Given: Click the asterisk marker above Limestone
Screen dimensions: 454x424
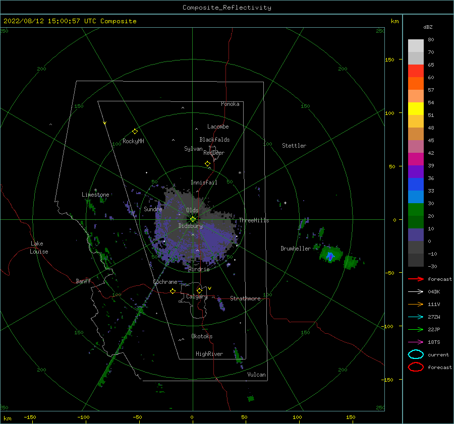Looking at the screenshot, I should click(x=95, y=191).
